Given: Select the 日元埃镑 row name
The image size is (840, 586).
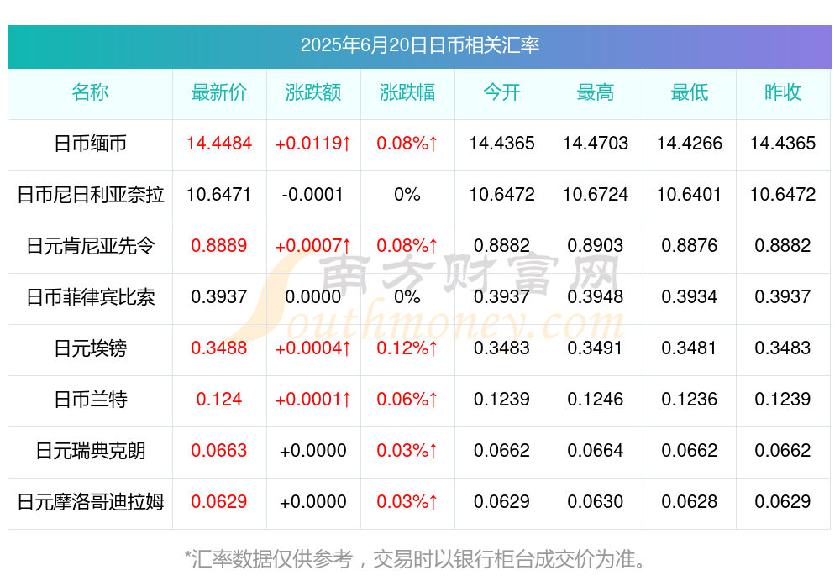Looking at the screenshot, I should [90, 348].
